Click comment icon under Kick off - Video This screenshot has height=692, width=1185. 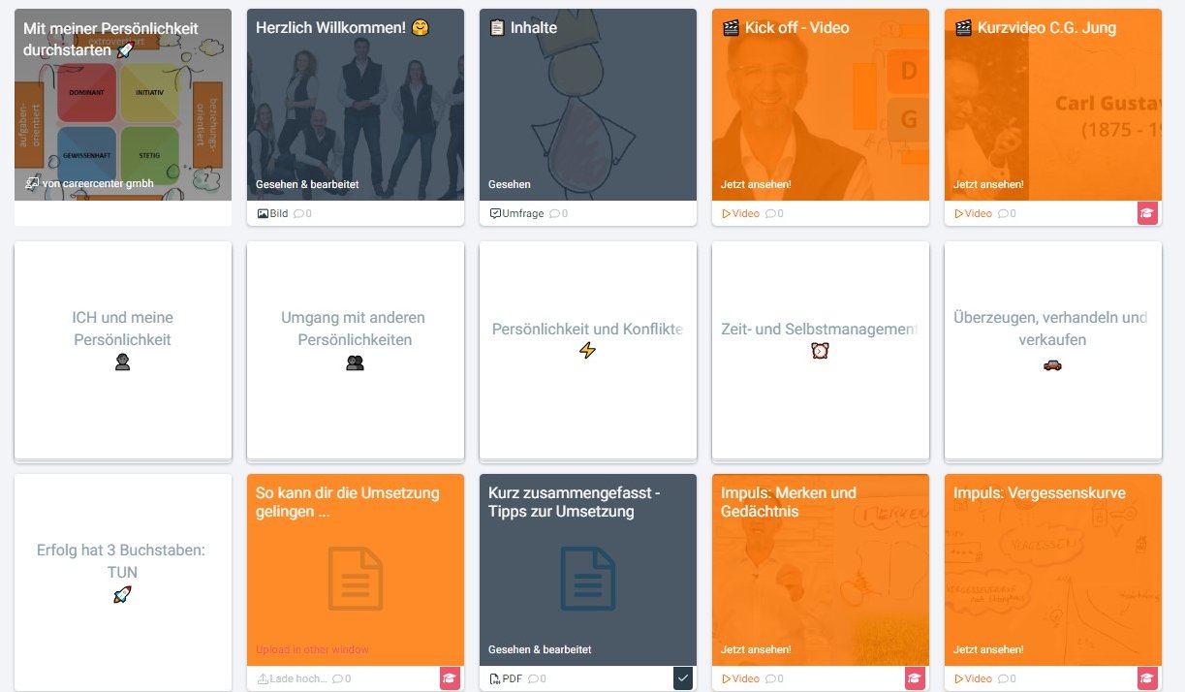tap(770, 213)
